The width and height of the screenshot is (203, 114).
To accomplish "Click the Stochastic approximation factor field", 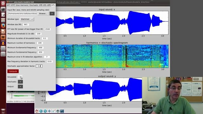I will (39, 66).
